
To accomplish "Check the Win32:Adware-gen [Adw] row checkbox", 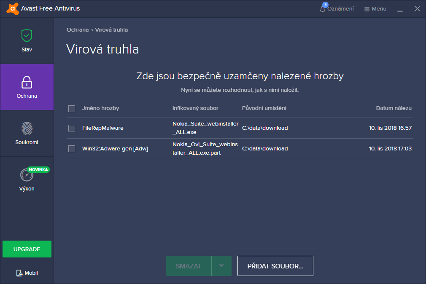I will [72, 148].
